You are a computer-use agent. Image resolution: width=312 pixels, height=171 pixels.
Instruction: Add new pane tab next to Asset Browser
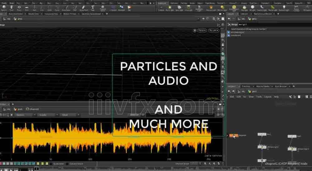294,86
